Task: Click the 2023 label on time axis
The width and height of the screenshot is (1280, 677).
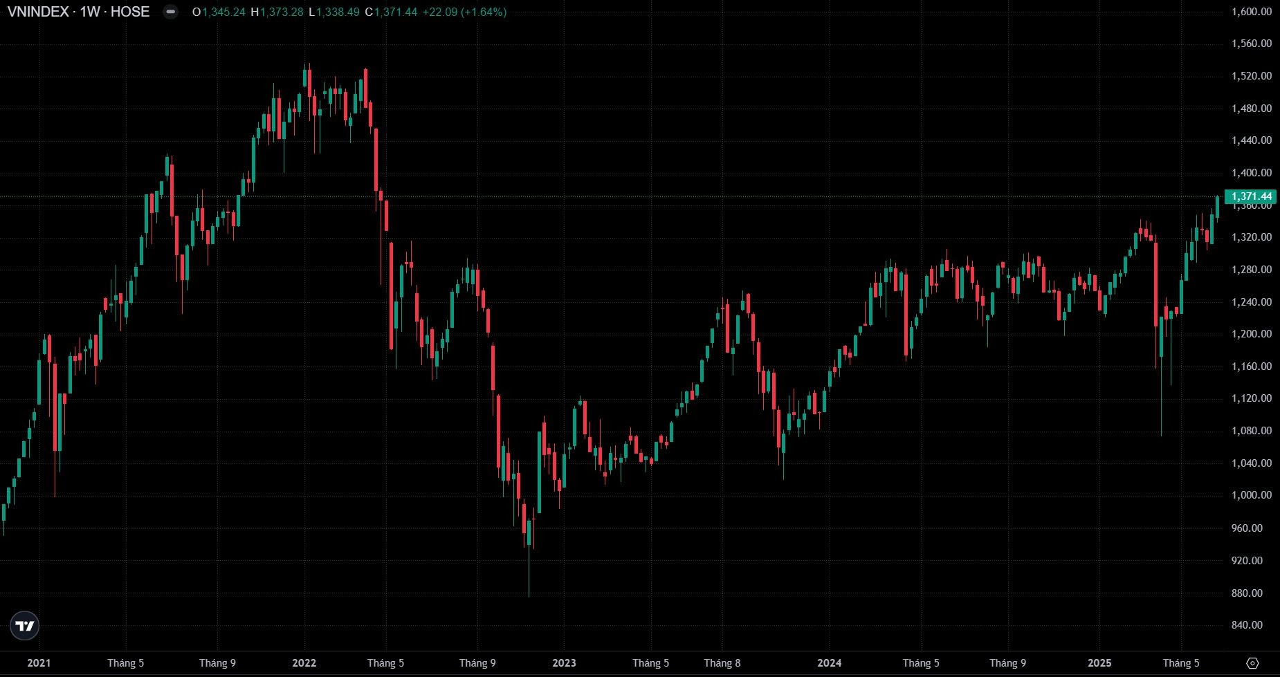Action: 564,663
